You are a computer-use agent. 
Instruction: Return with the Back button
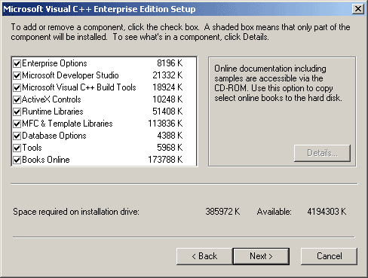(x=204, y=256)
